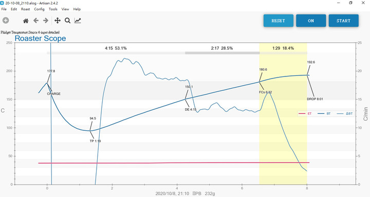Open the File menu
The height and width of the screenshot is (197, 370).
(x=4, y=9)
